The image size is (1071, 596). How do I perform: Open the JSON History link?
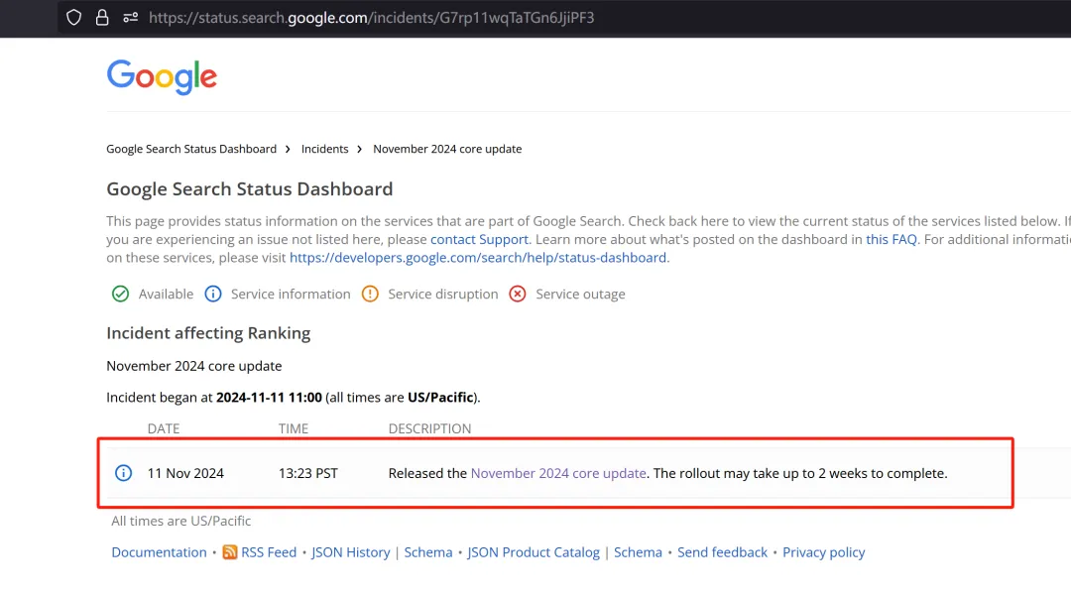351,552
